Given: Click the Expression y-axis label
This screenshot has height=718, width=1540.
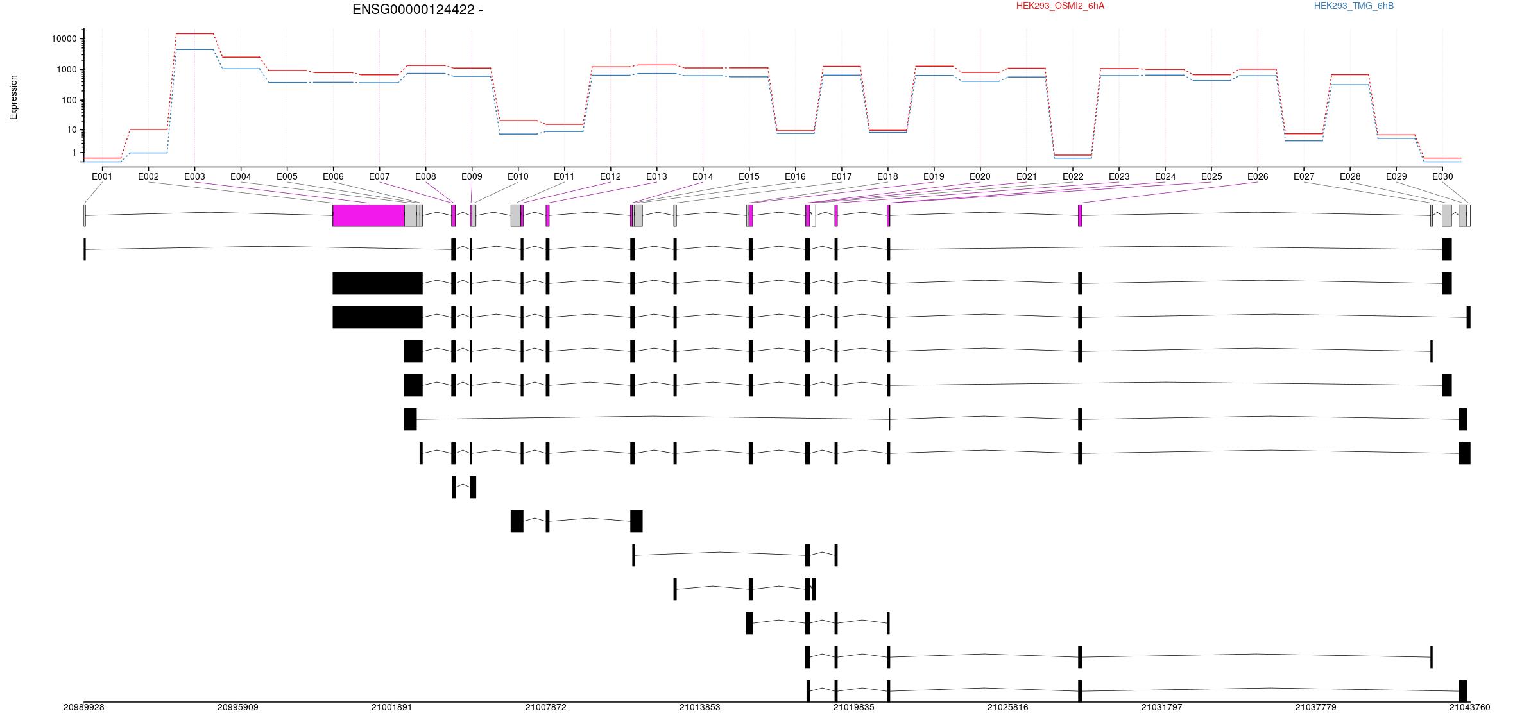Looking at the screenshot, I should point(13,97).
